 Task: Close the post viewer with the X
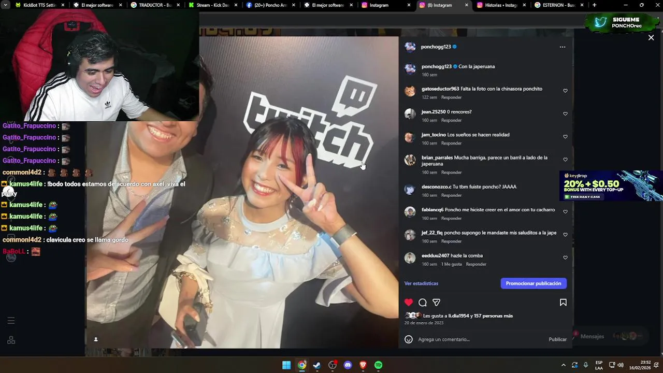[651, 37]
